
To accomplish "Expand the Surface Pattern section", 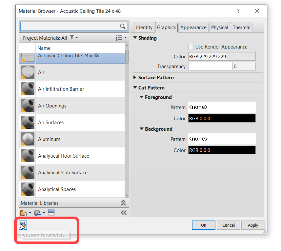I will pos(134,77).
